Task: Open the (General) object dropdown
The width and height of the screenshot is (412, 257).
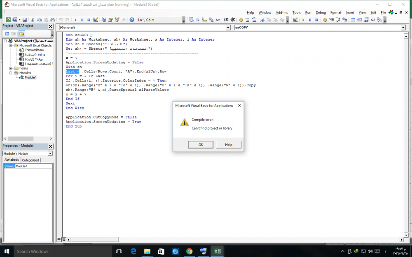Action: click(x=228, y=28)
